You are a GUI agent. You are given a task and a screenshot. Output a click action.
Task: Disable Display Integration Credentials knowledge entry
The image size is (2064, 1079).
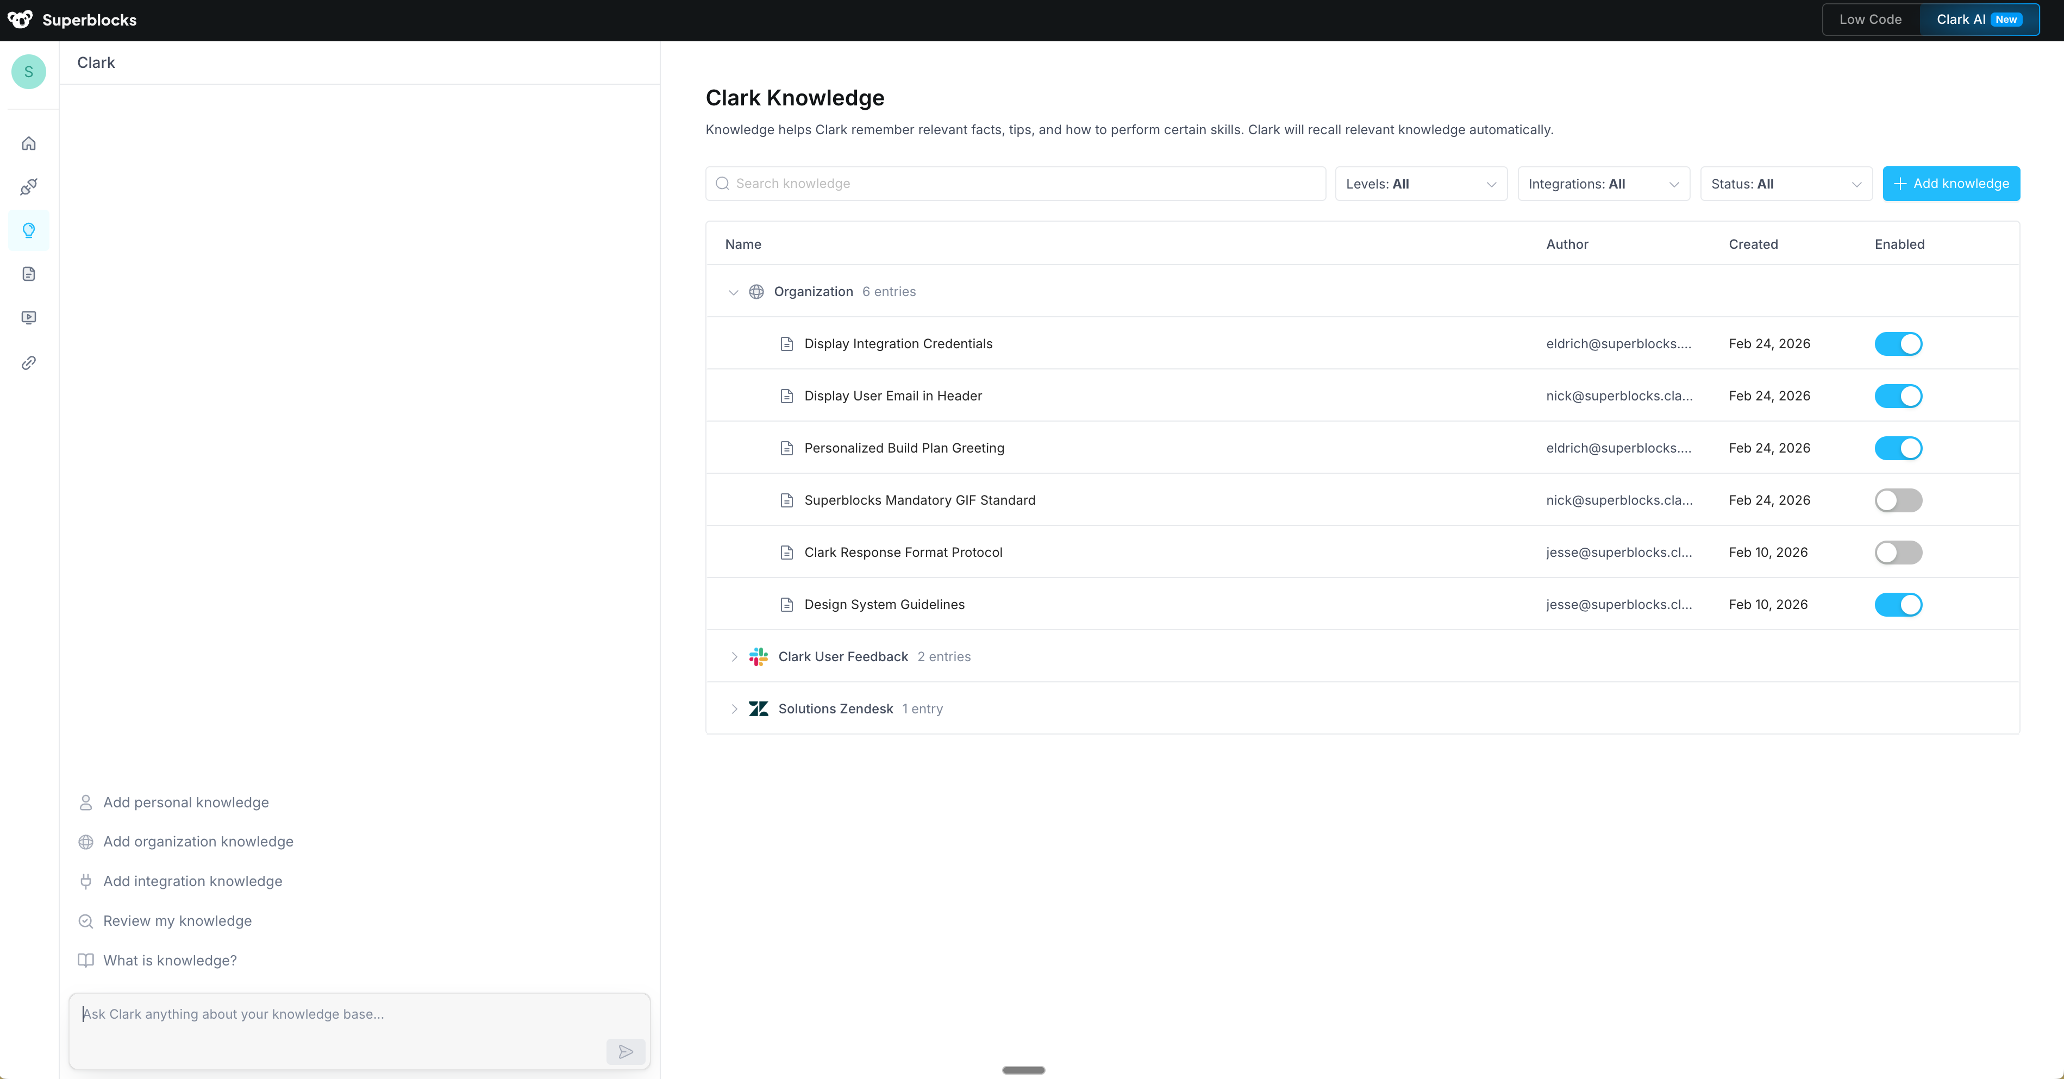click(x=1898, y=344)
